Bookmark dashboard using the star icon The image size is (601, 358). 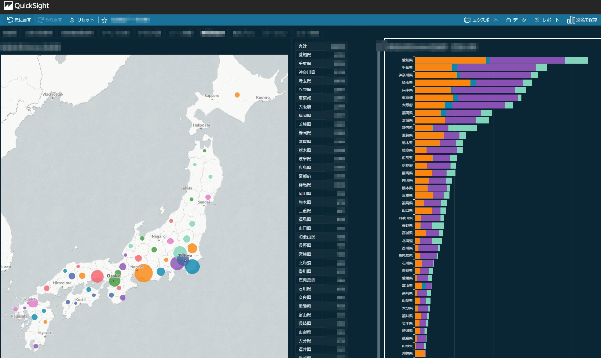point(104,20)
